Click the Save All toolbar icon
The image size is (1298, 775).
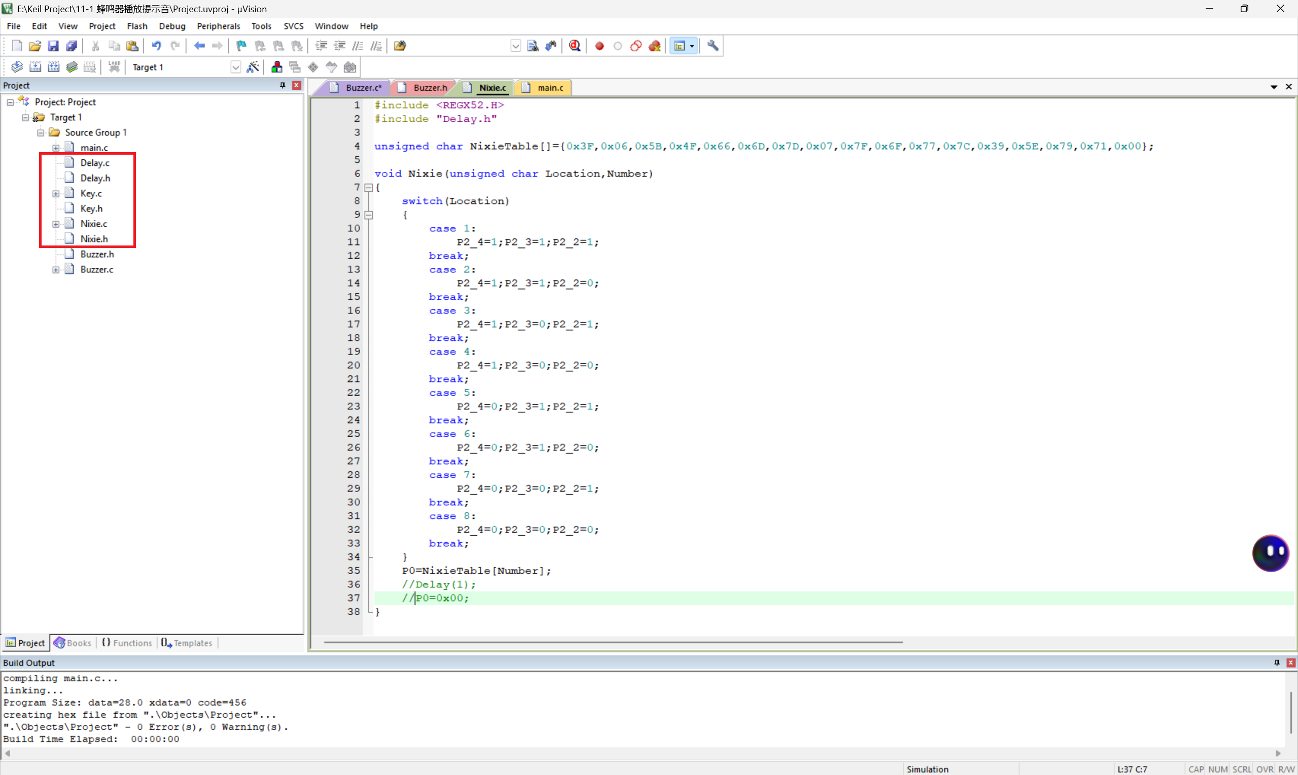pos(72,46)
